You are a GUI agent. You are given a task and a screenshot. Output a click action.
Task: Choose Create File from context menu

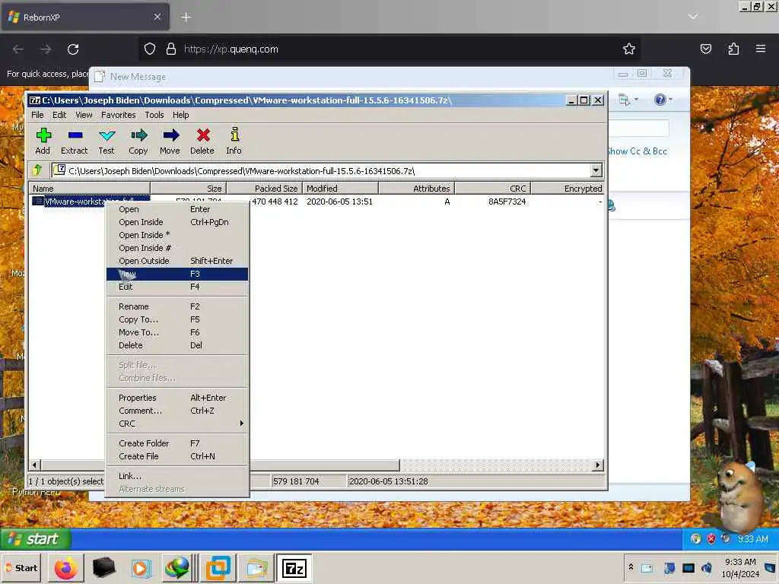(176, 456)
